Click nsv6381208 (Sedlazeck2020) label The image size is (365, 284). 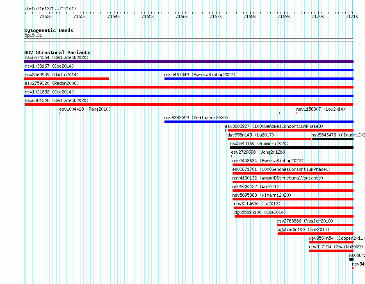[x=57, y=100]
